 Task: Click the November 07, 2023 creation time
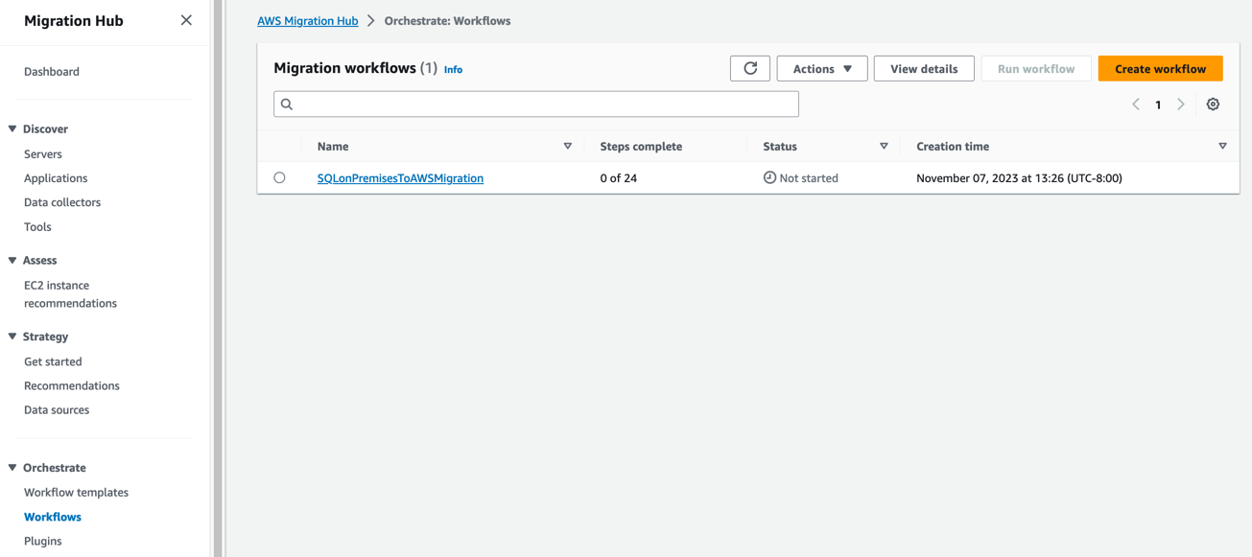1019,177
